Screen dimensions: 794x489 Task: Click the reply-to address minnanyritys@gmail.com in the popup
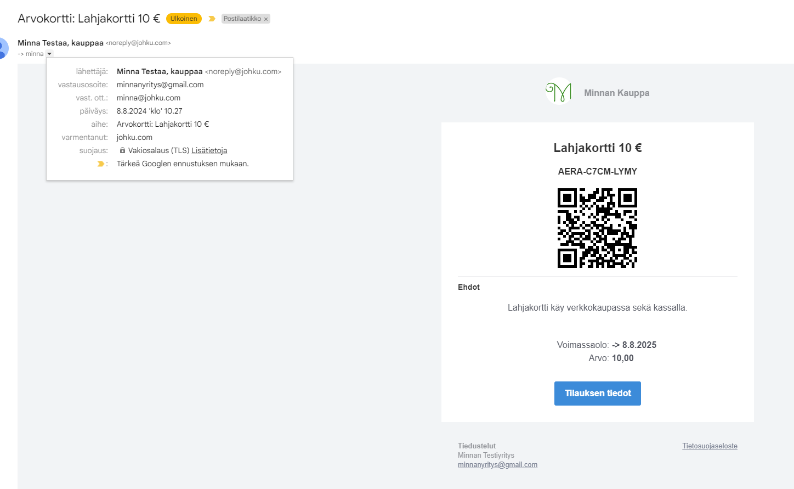click(x=160, y=85)
